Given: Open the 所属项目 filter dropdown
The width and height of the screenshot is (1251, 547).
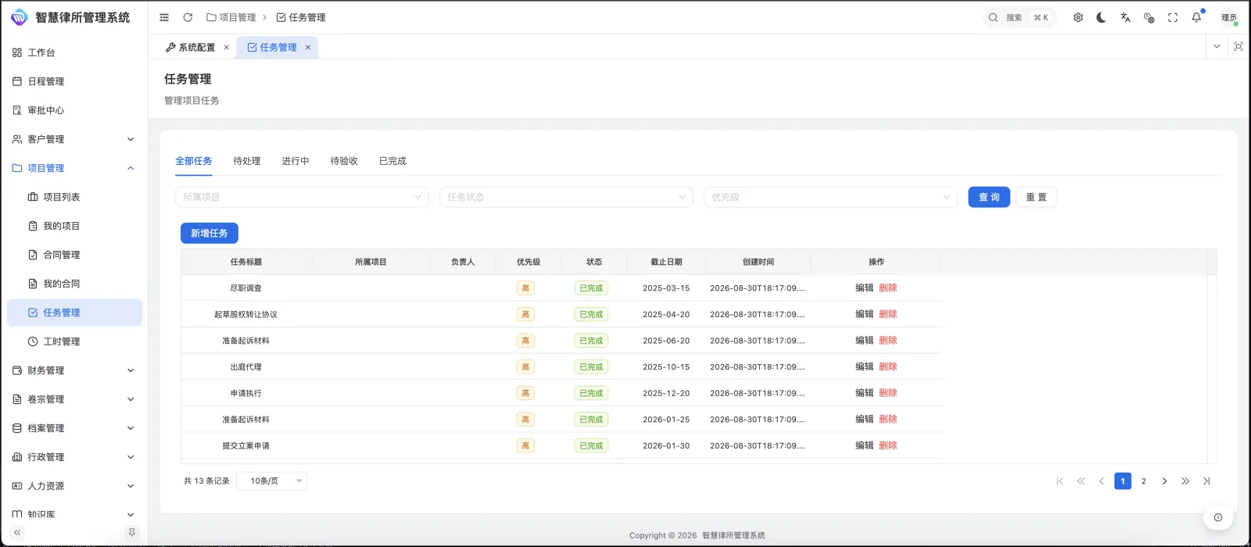Looking at the screenshot, I should point(302,197).
